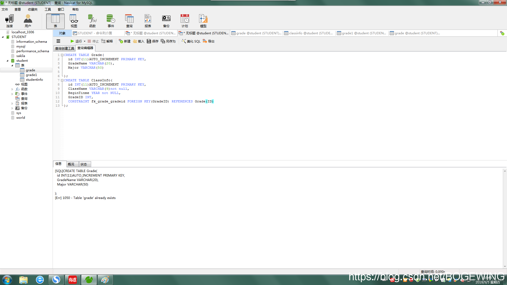Switch to the 概况 result tab
The height and width of the screenshot is (285, 507).
(x=71, y=164)
